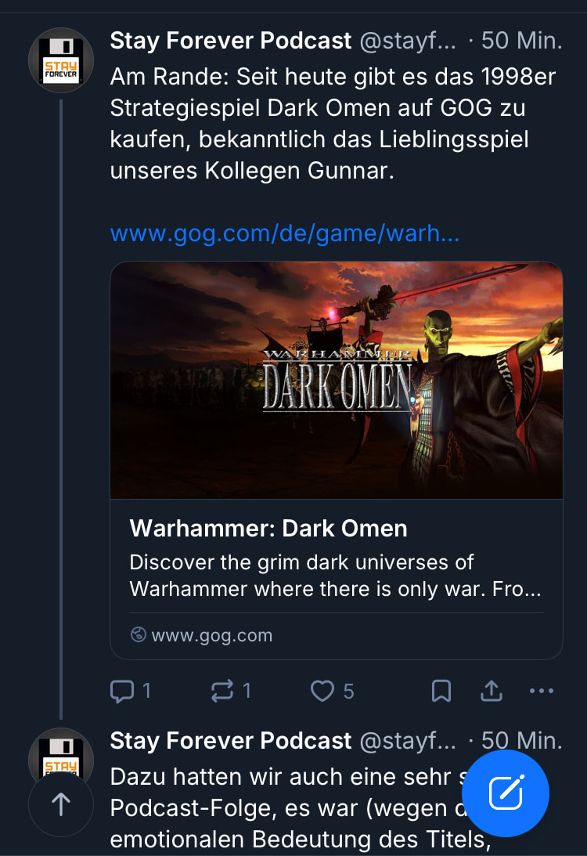
Task: Bookmark the Dark Omen post
Action: (441, 691)
